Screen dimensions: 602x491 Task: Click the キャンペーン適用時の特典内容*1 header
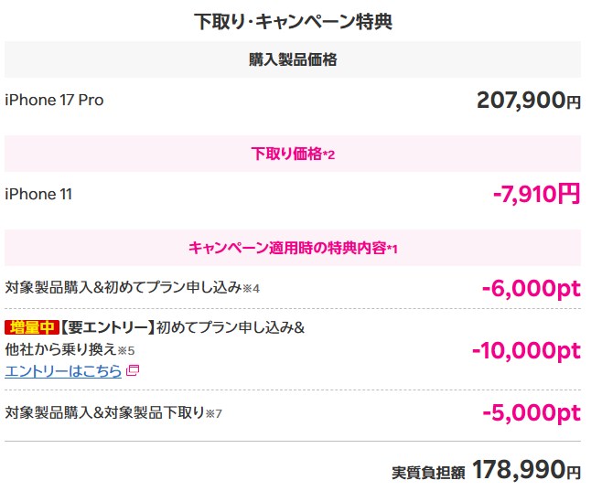(293, 248)
